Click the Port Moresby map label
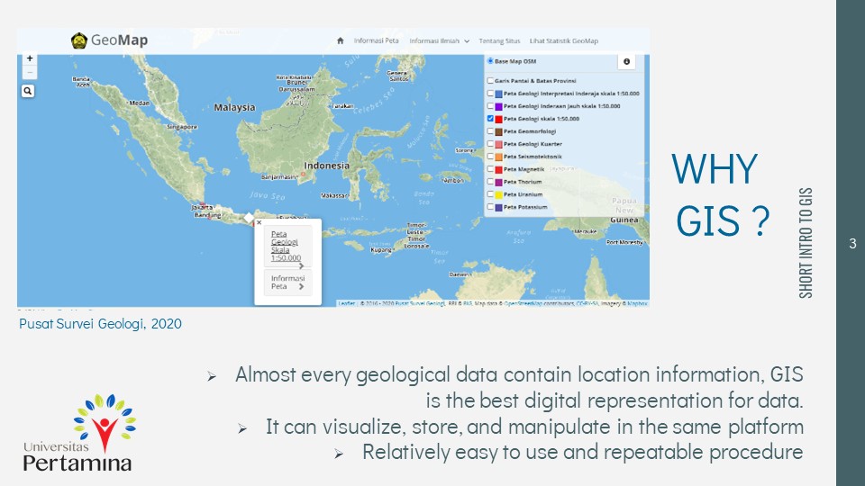865x486 pixels. (x=624, y=242)
